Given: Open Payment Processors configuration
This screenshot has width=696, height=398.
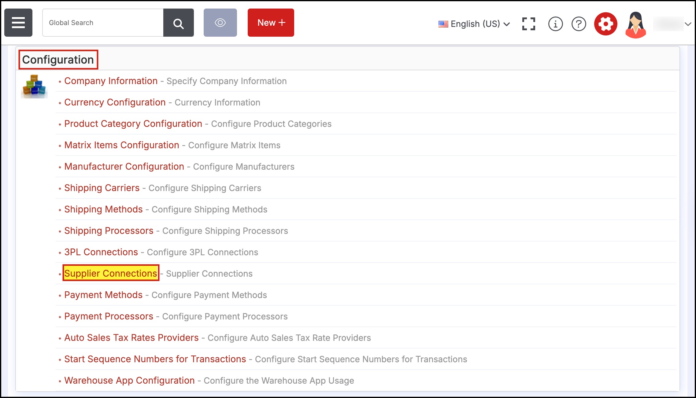Looking at the screenshot, I should pos(109,316).
